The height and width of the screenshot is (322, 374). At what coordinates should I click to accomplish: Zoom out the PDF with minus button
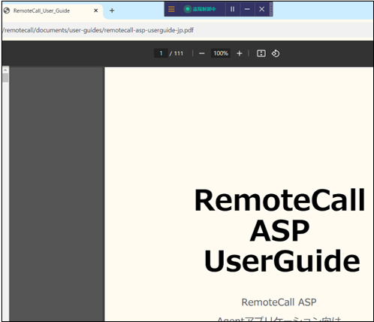point(202,53)
